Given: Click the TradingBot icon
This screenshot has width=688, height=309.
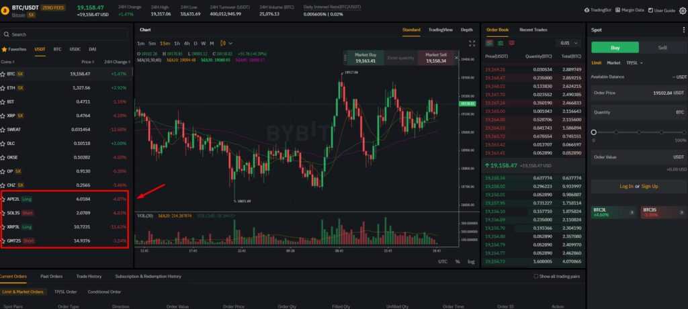Looking at the screenshot, I should point(587,10).
